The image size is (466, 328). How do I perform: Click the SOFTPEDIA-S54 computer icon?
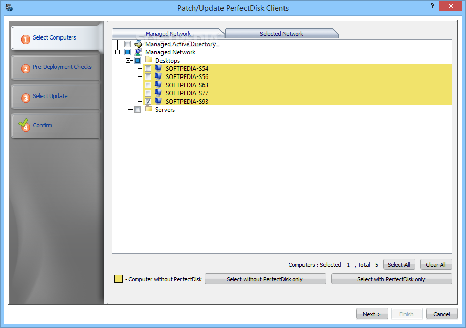[x=158, y=68]
